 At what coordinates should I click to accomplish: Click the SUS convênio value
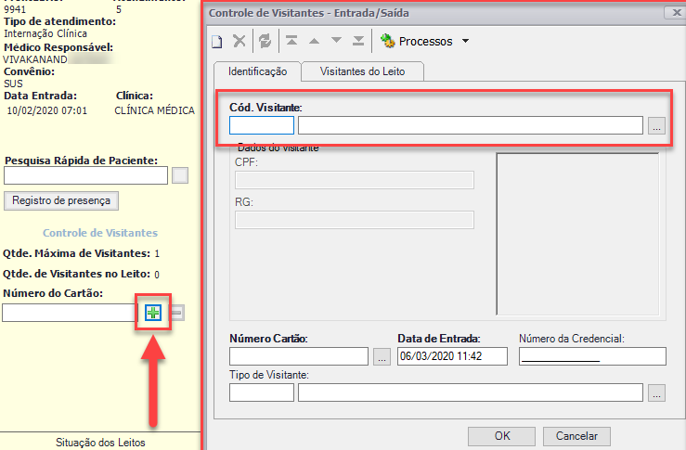click(13, 84)
